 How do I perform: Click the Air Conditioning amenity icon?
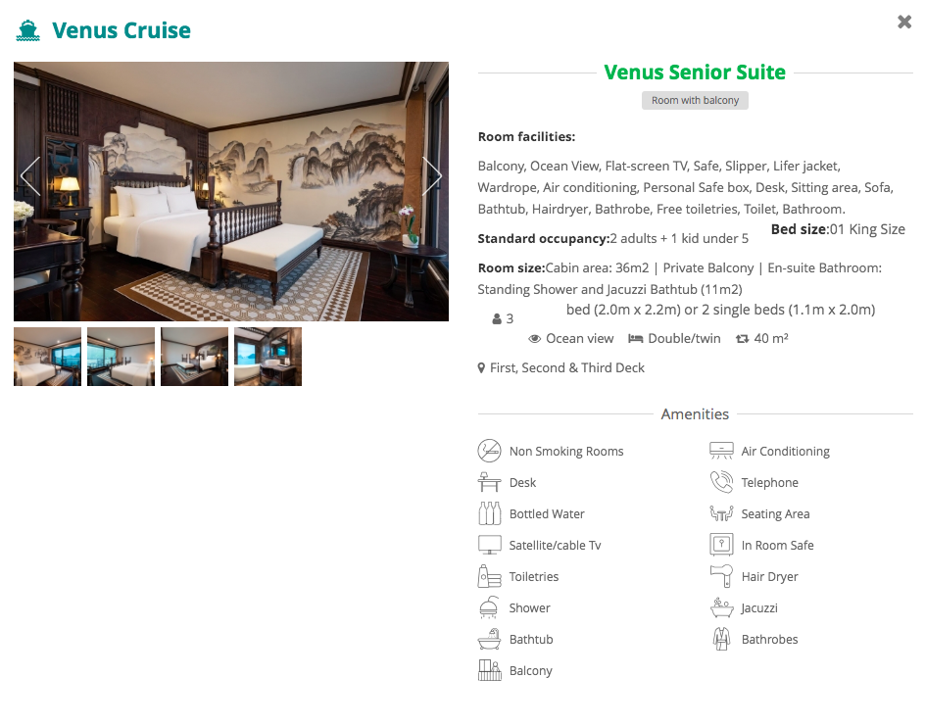[721, 451]
